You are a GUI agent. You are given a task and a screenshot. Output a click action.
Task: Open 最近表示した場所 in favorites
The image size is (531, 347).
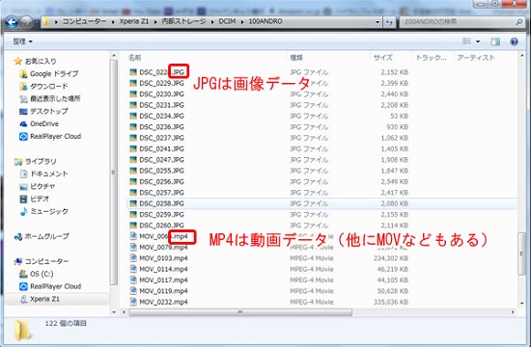[x=55, y=98]
